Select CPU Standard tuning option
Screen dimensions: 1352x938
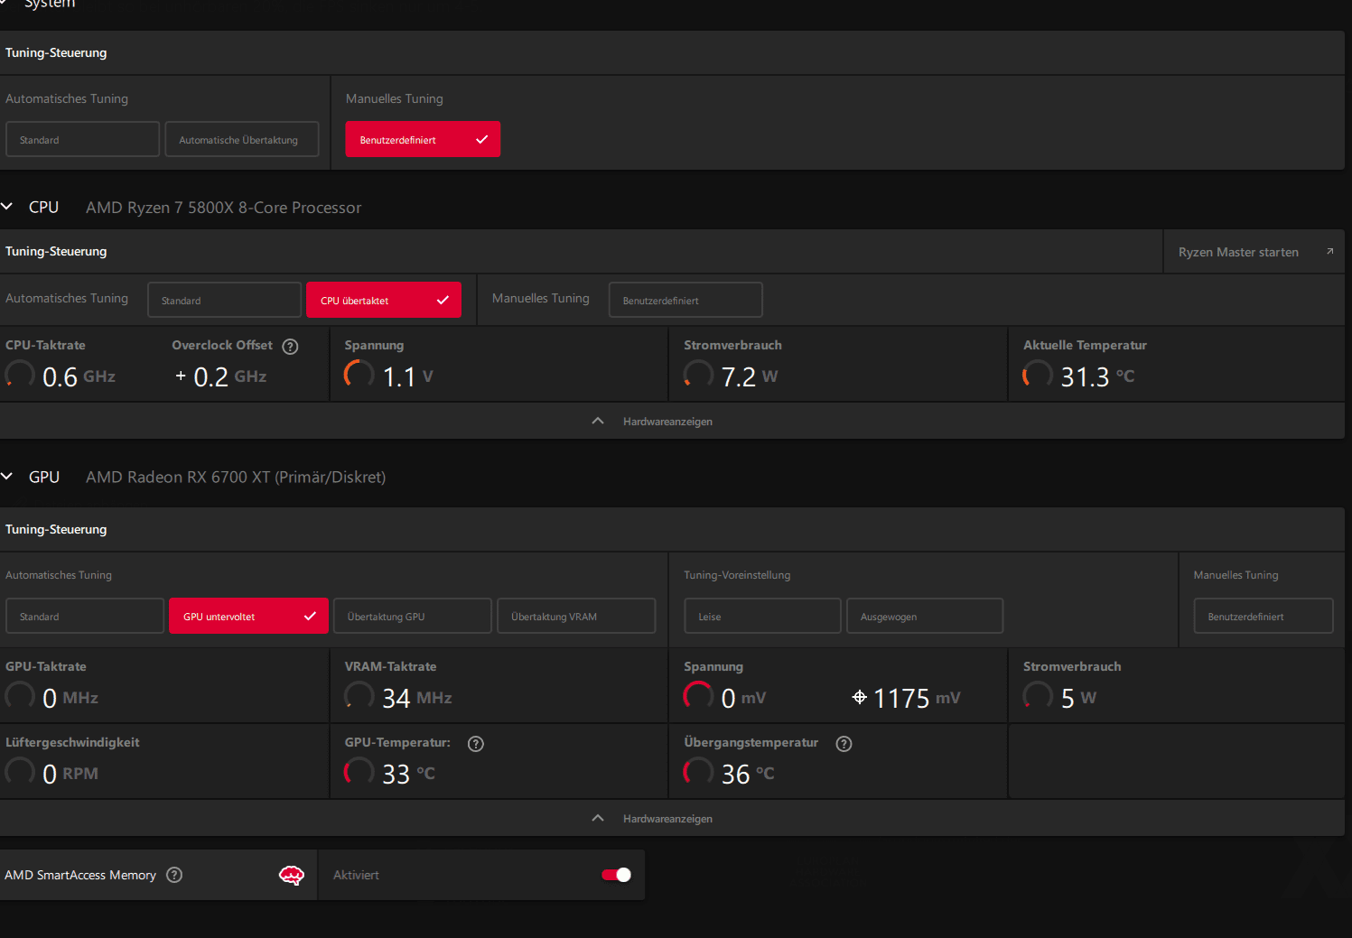point(224,300)
